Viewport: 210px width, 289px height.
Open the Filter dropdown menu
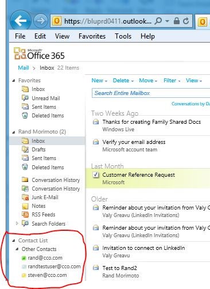click(x=172, y=81)
